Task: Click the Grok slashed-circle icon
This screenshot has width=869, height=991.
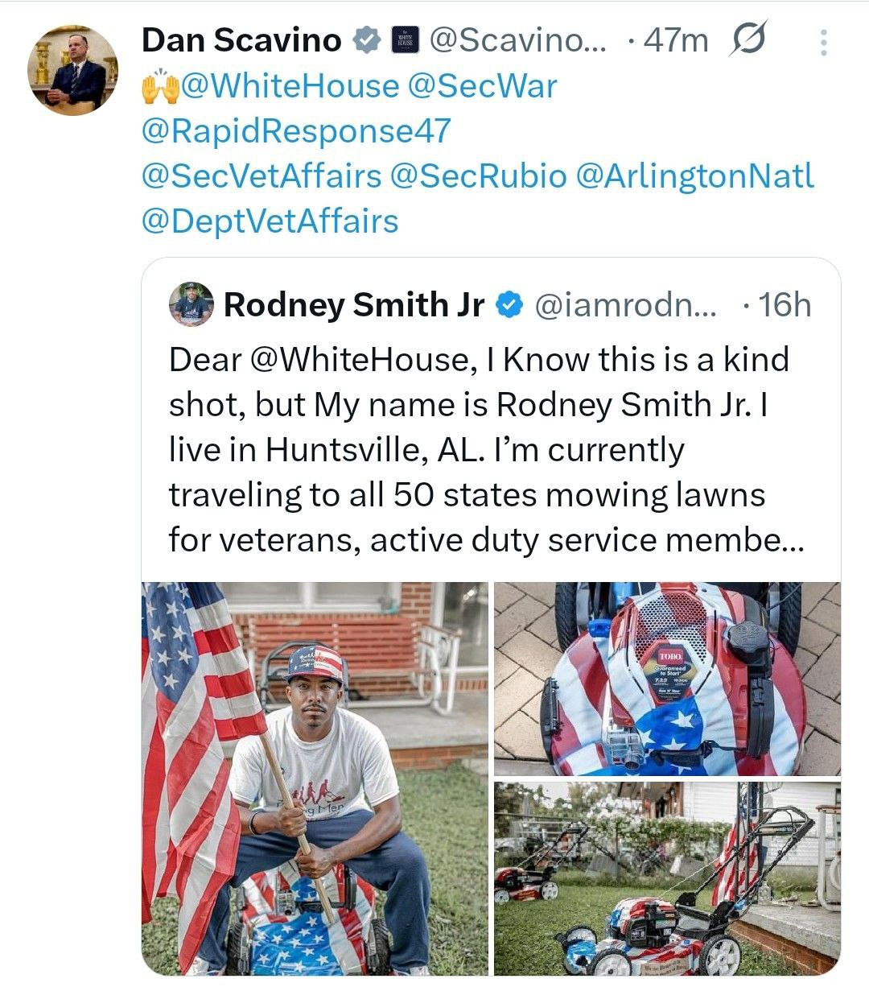Action: 748,39
